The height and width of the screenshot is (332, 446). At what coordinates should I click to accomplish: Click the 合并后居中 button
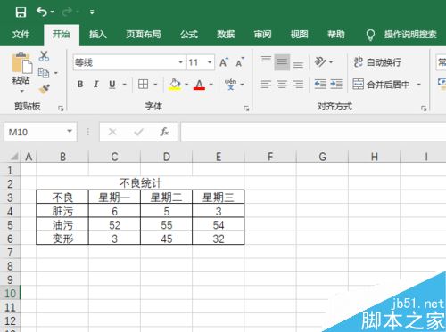pyautogui.click(x=381, y=85)
